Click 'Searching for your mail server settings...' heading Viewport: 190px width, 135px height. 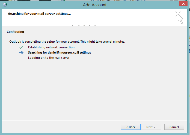[x=39, y=14]
